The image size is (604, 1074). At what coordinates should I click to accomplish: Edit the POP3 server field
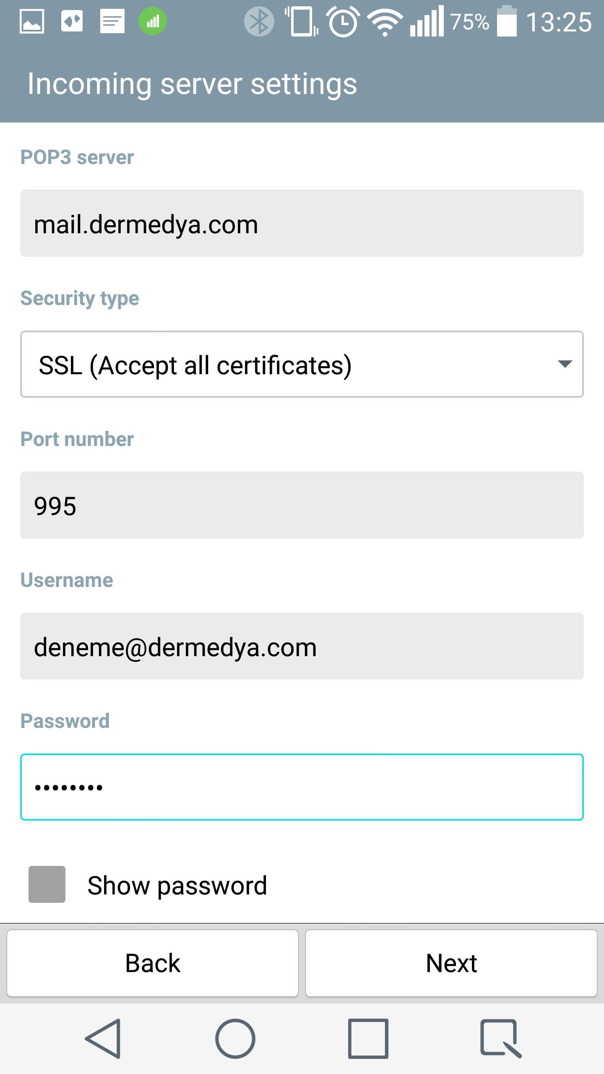click(x=302, y=223)
